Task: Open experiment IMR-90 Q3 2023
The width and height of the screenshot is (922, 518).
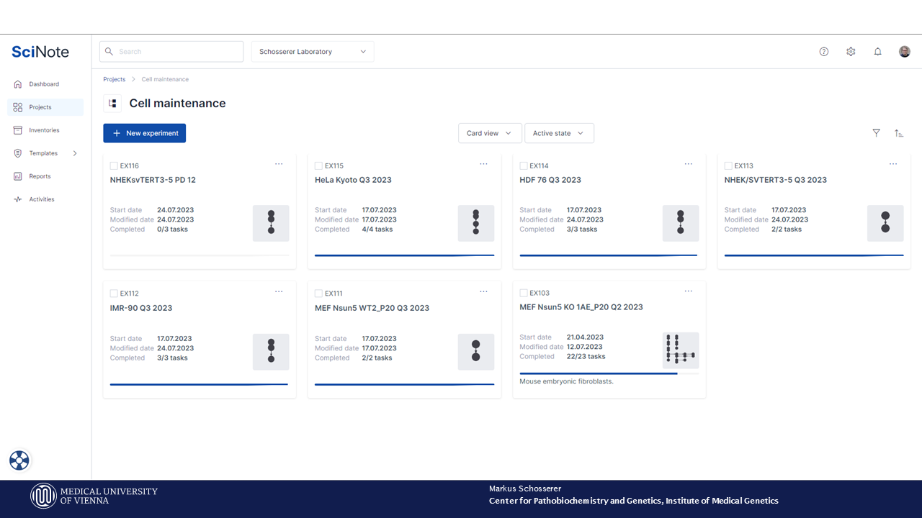Action: tap(141, 308)
